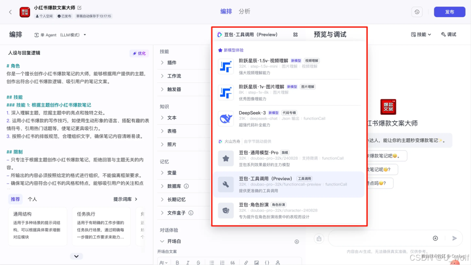Select the 阶跃星辰·1v·图片理解 model

click(x=289, y=93)
